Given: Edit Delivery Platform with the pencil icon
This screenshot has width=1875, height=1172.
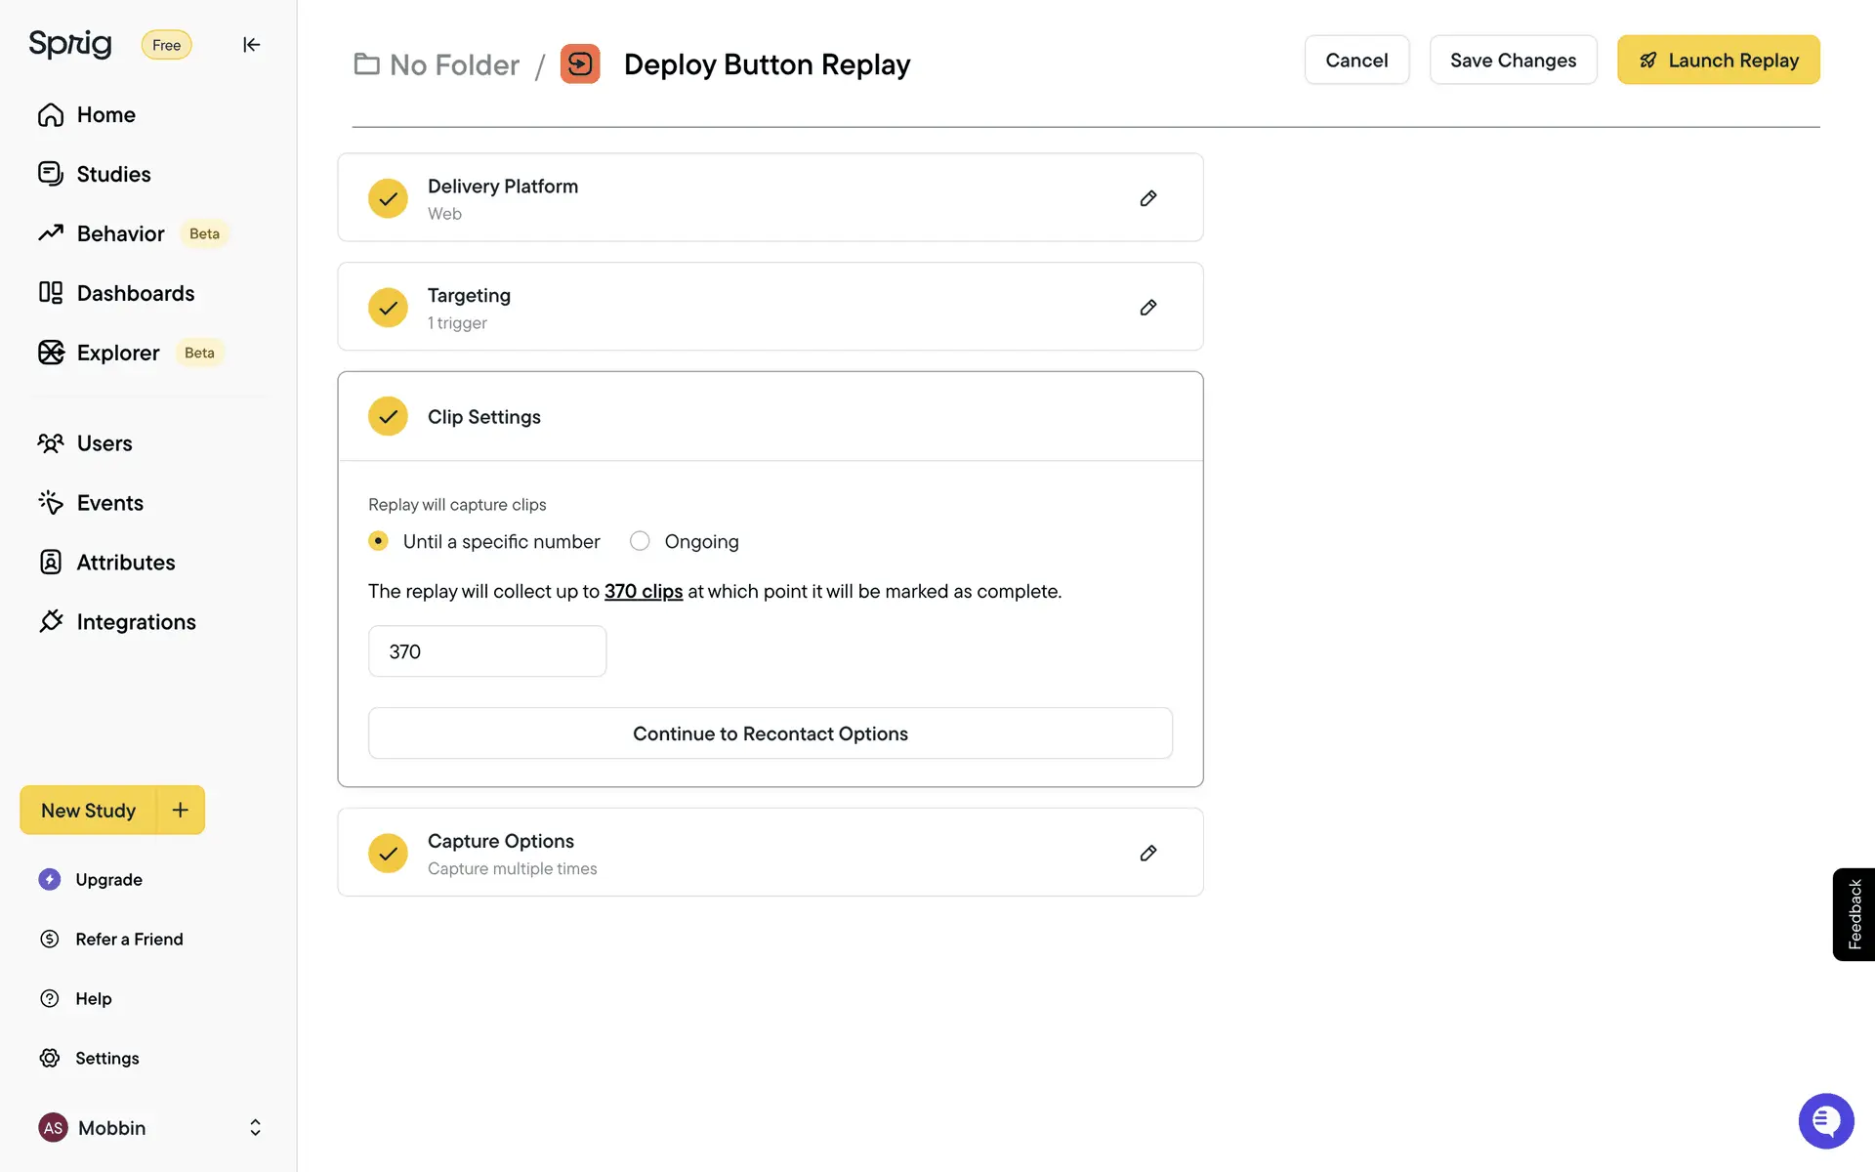Looking at the screenshot, I should coord(1148,198).
